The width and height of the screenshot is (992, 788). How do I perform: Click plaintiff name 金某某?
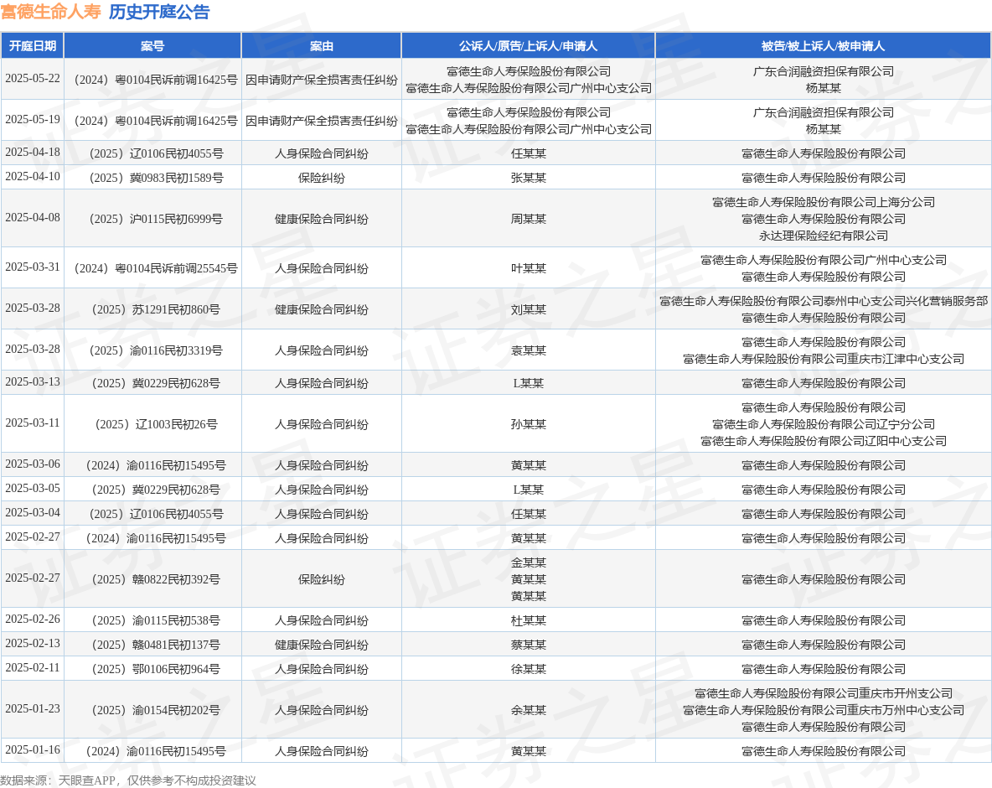pos(529,562)
